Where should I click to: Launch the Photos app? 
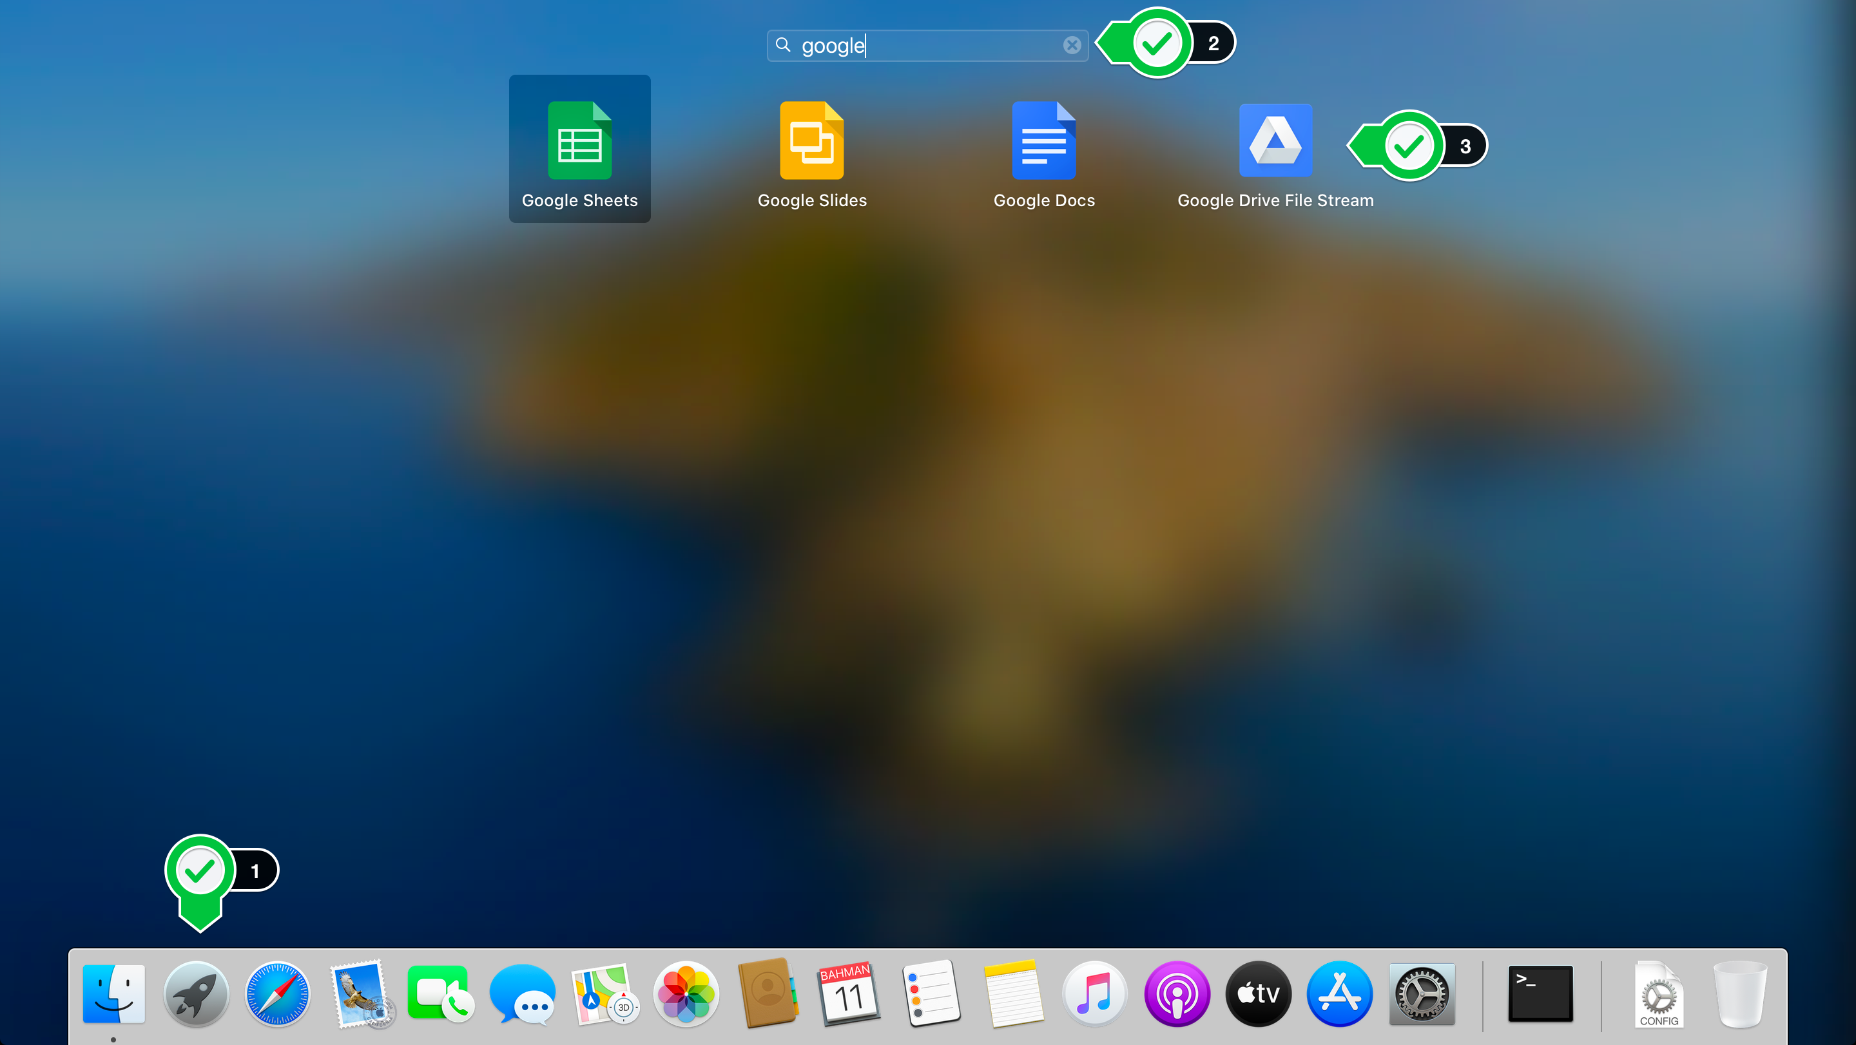pos(686,994)
